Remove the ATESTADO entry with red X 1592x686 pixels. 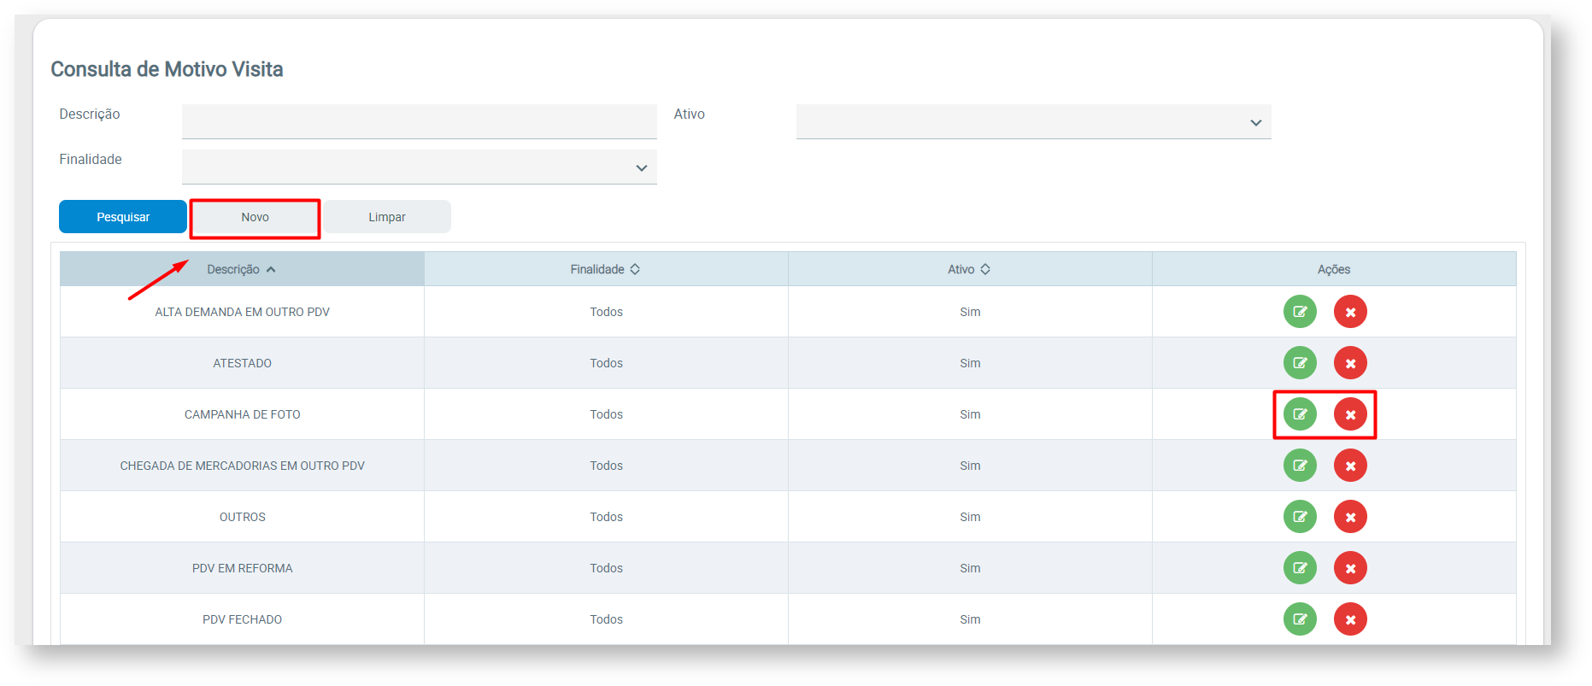click(1350, 363)
